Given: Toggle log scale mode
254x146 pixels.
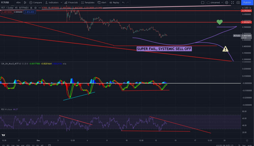Looking at the screenshot, I should click(x=244, y=145).
